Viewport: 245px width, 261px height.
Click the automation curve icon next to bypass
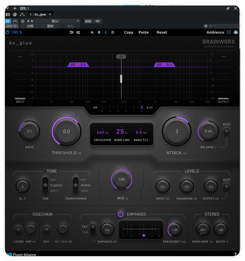(15, 21)
